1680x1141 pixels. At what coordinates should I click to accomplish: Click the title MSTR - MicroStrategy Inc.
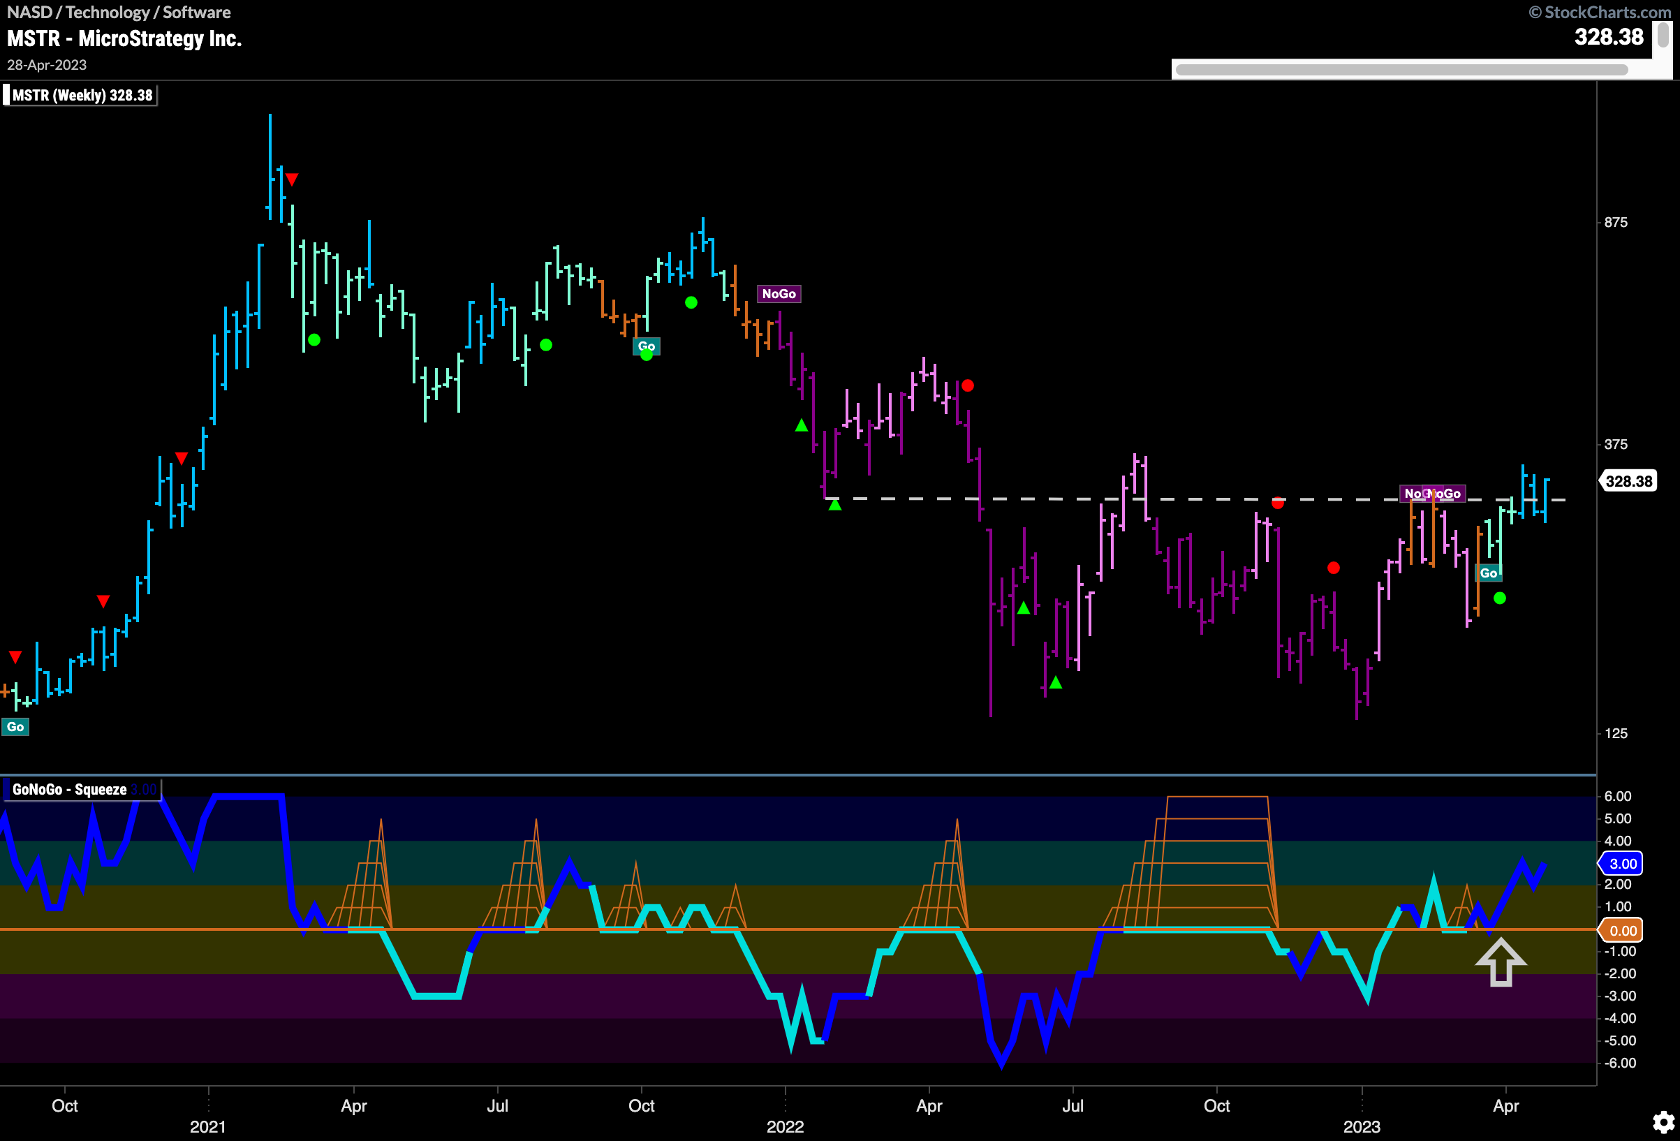(124, 38)
